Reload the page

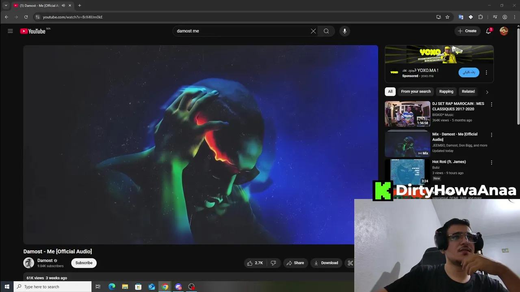tap(26, 17)
